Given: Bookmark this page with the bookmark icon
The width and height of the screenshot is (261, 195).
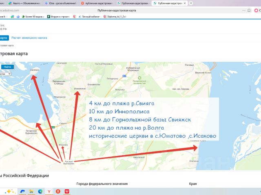Looking at the screenshot, I should [x=249, y=11].
